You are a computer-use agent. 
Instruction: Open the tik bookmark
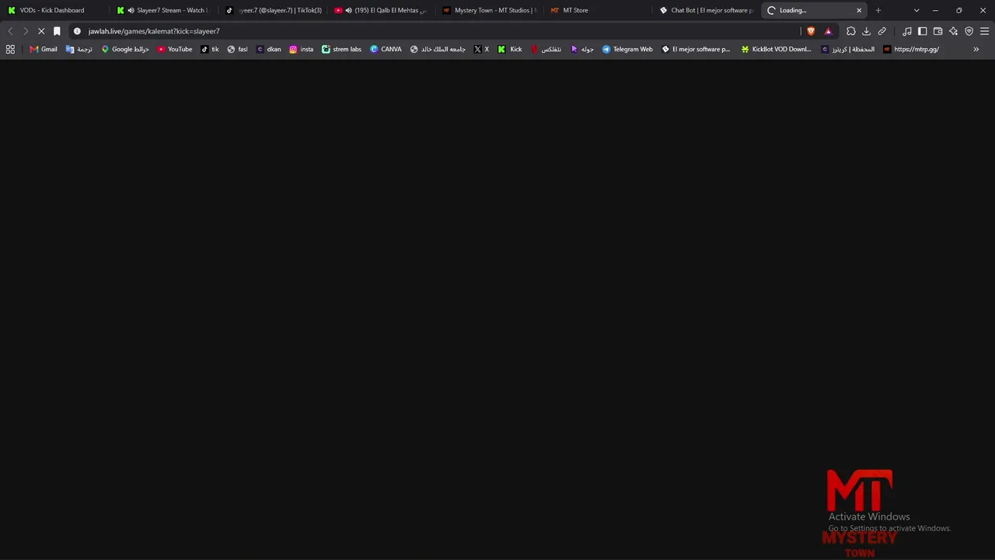pyautogui.click(x=210, y=49)
